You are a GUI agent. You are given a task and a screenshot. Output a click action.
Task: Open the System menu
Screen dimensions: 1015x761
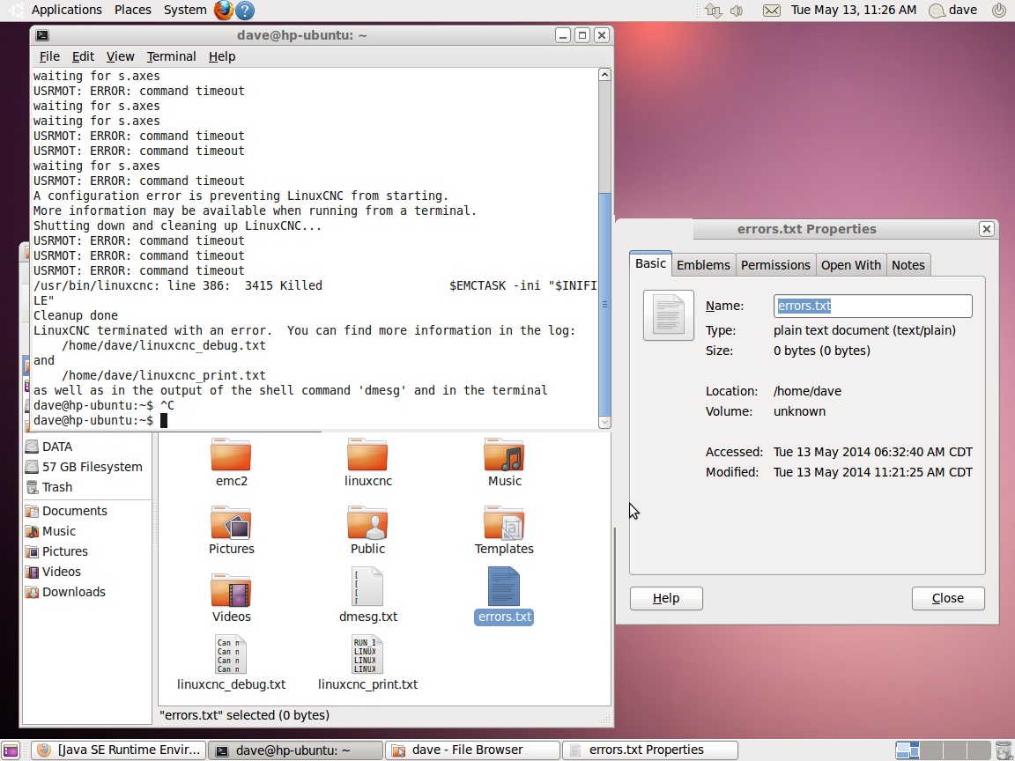pos(185,11)
